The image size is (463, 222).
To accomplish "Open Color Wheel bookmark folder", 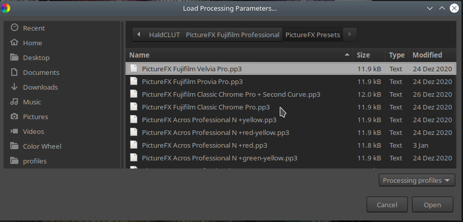I will coord(42,146).
